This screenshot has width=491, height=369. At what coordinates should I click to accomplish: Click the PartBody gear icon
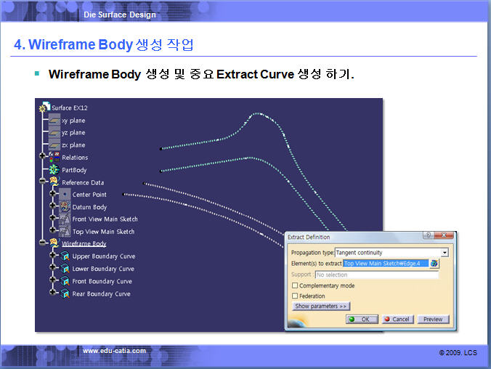click(54, 170)
